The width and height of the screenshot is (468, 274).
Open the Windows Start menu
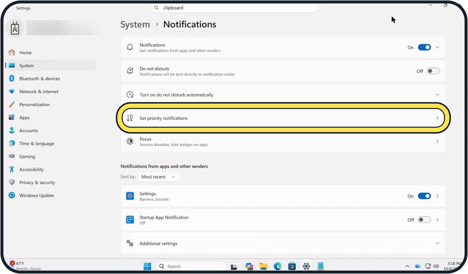click(148, 266)
